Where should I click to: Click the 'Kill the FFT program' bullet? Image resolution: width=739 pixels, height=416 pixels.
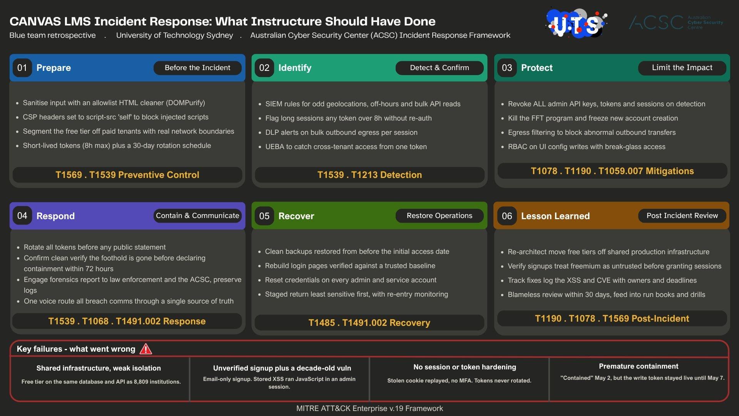pyautogui.click(x=593, y=118)
